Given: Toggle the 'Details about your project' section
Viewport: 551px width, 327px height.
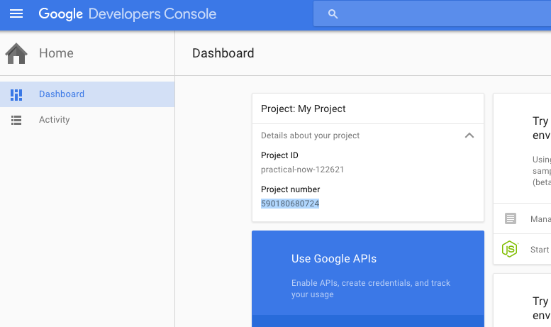Looking at the screenshot, I should pyautogui.click(x=311, y=135).
